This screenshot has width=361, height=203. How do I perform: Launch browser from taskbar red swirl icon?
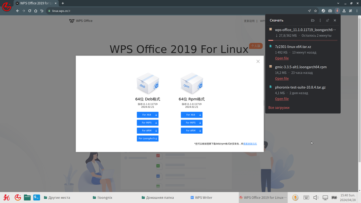[x=18, y=198]
